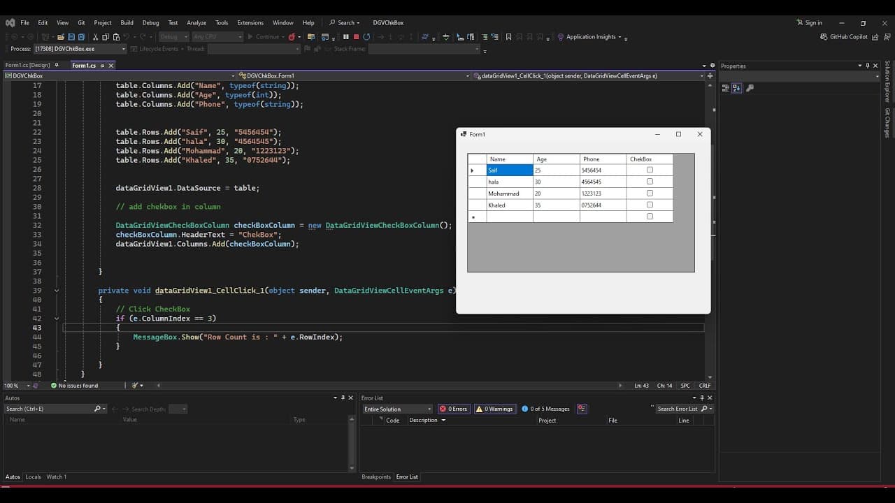Tick the ChekBox in the Khaled row
Viewport: 895px width, 503px height.
click(650, 205)
